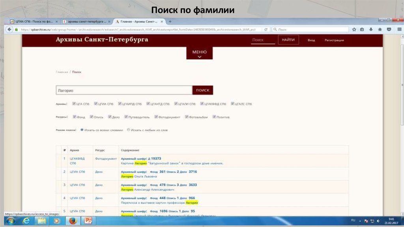Select 'Искать с любым из слов' option
Viewport: 404px width, 227px height.
point(129,130)
